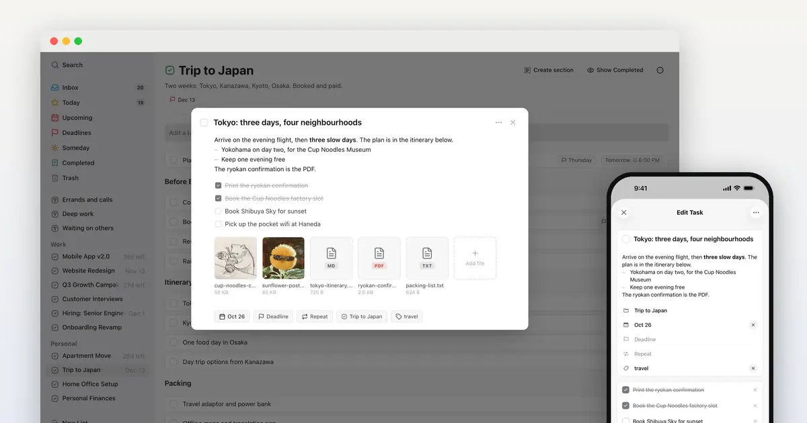Clear the Oct 26 date on phone
Viewport: 807px width, 423px height.
753,325
